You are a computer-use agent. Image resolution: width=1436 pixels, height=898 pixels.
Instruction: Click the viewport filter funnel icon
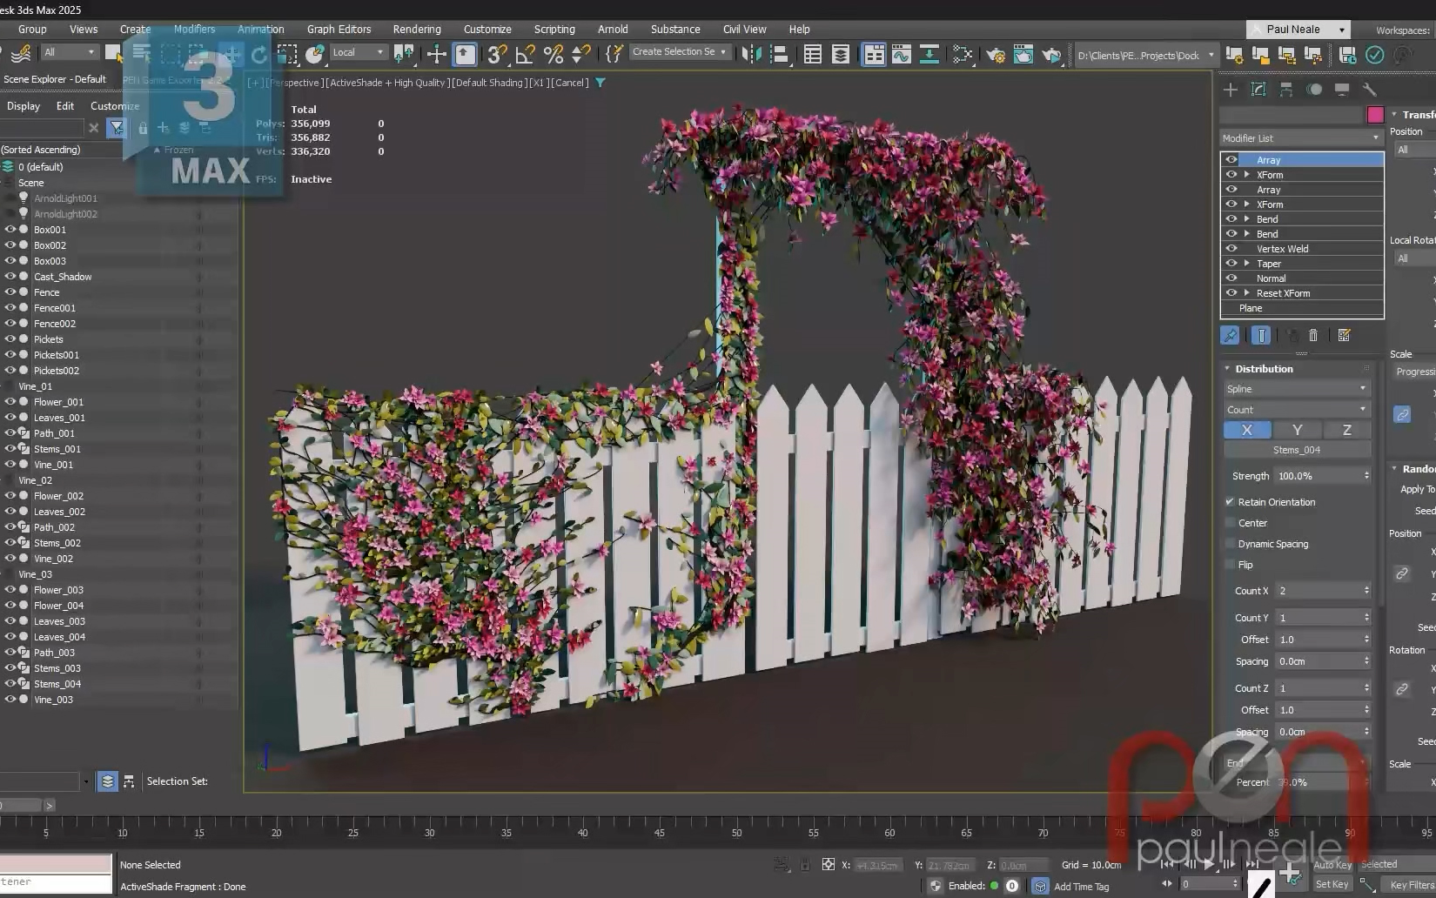coord(601,83)
